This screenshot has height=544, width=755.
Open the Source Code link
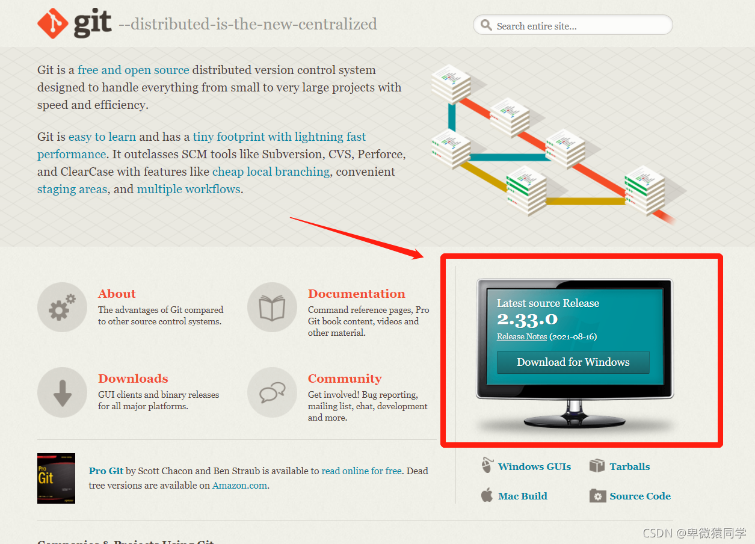click(x=639, y=496)
